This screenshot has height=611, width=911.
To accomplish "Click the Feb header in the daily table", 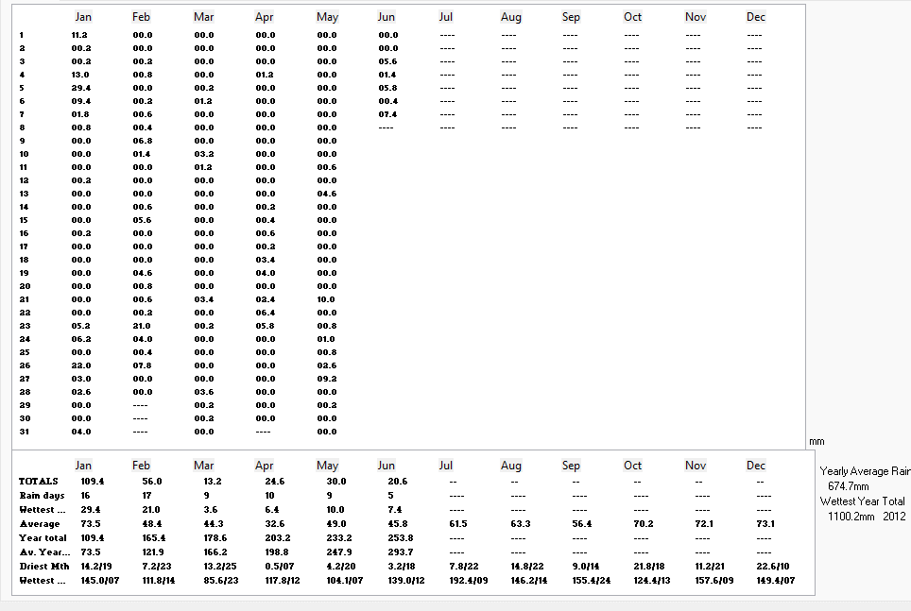I will [x=141, y=17].
